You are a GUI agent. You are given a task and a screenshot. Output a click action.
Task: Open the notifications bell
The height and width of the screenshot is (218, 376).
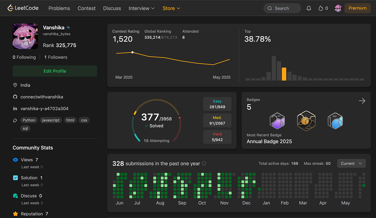[x=309, y=8]
